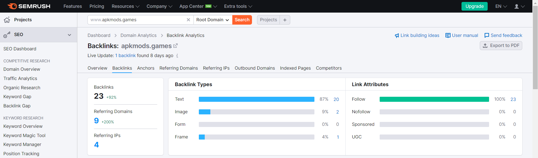Clear the domain search field
Viewport: 538px width, 158px height.
(x=188, y=20)
